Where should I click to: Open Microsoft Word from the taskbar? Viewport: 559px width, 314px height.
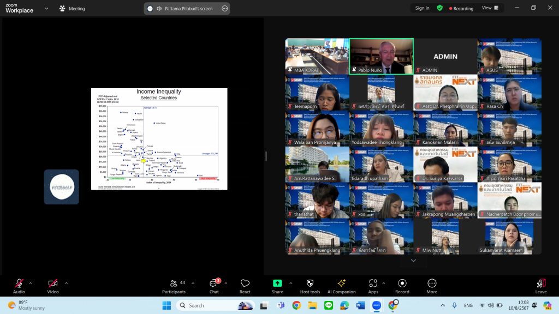pyautogui.click(x=360, y=305)
